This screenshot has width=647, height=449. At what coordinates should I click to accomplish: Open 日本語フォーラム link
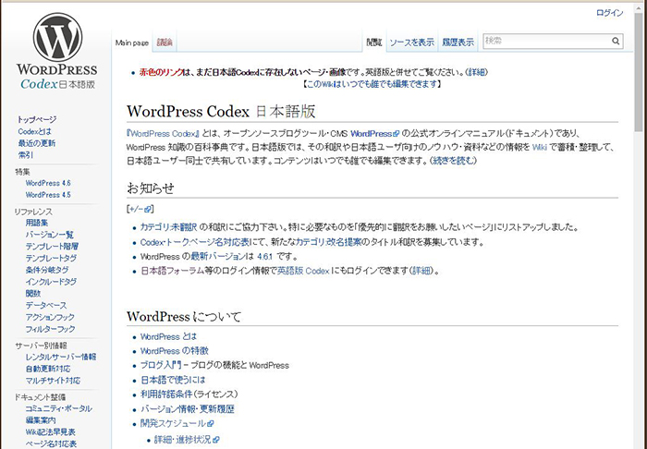(x=172, y=271)
